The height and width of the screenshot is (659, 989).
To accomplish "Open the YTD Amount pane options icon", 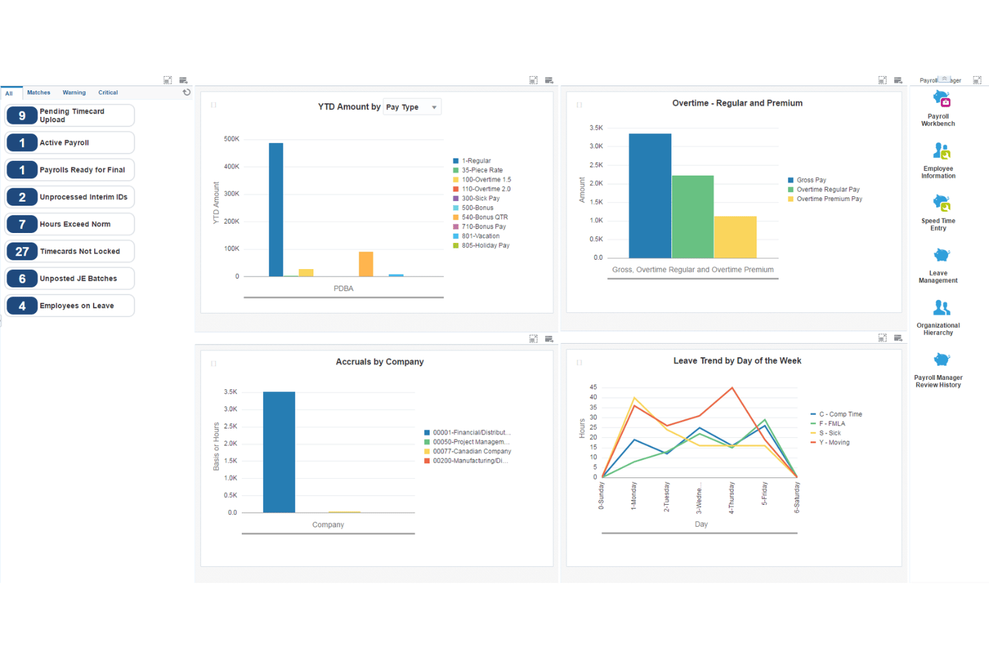I will click(x=549, y=80).
